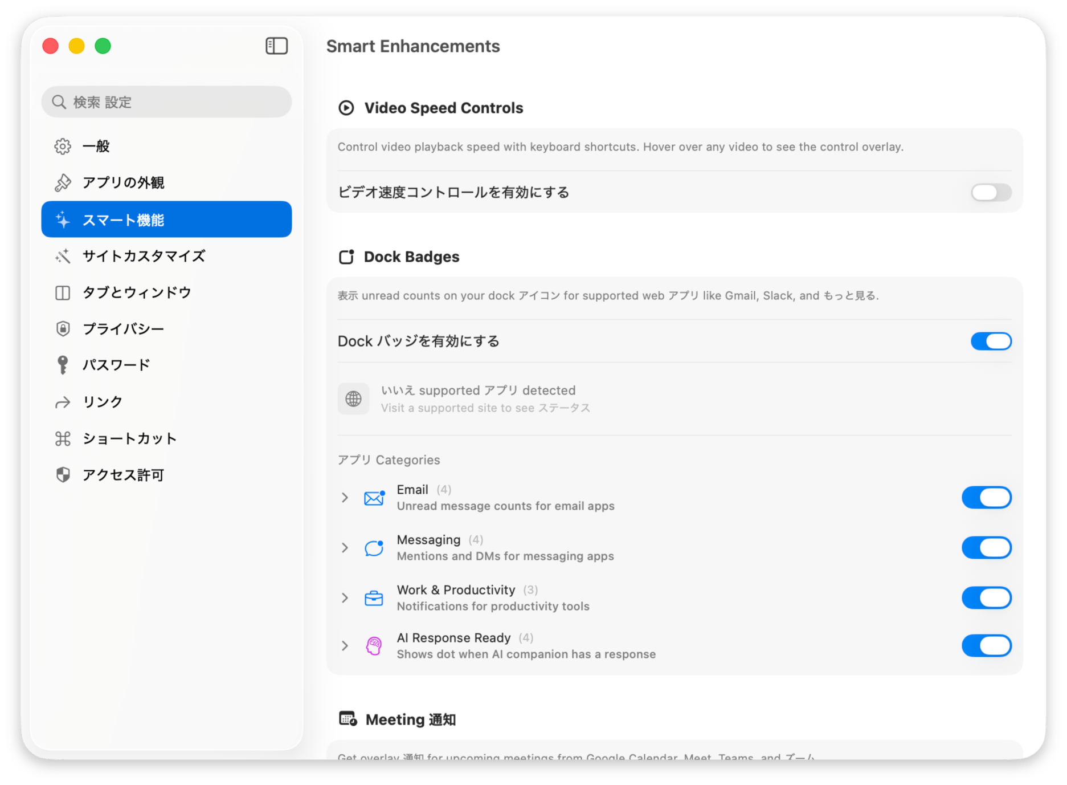Click the Dock Badges section icon

346,257
